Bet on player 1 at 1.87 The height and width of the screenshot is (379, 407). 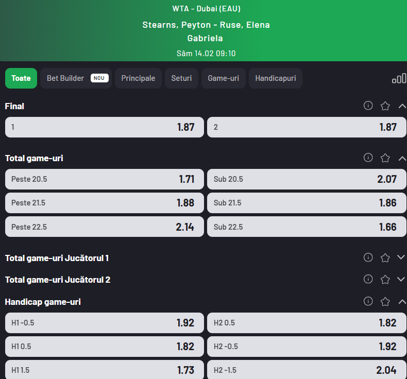click(105, 127)
